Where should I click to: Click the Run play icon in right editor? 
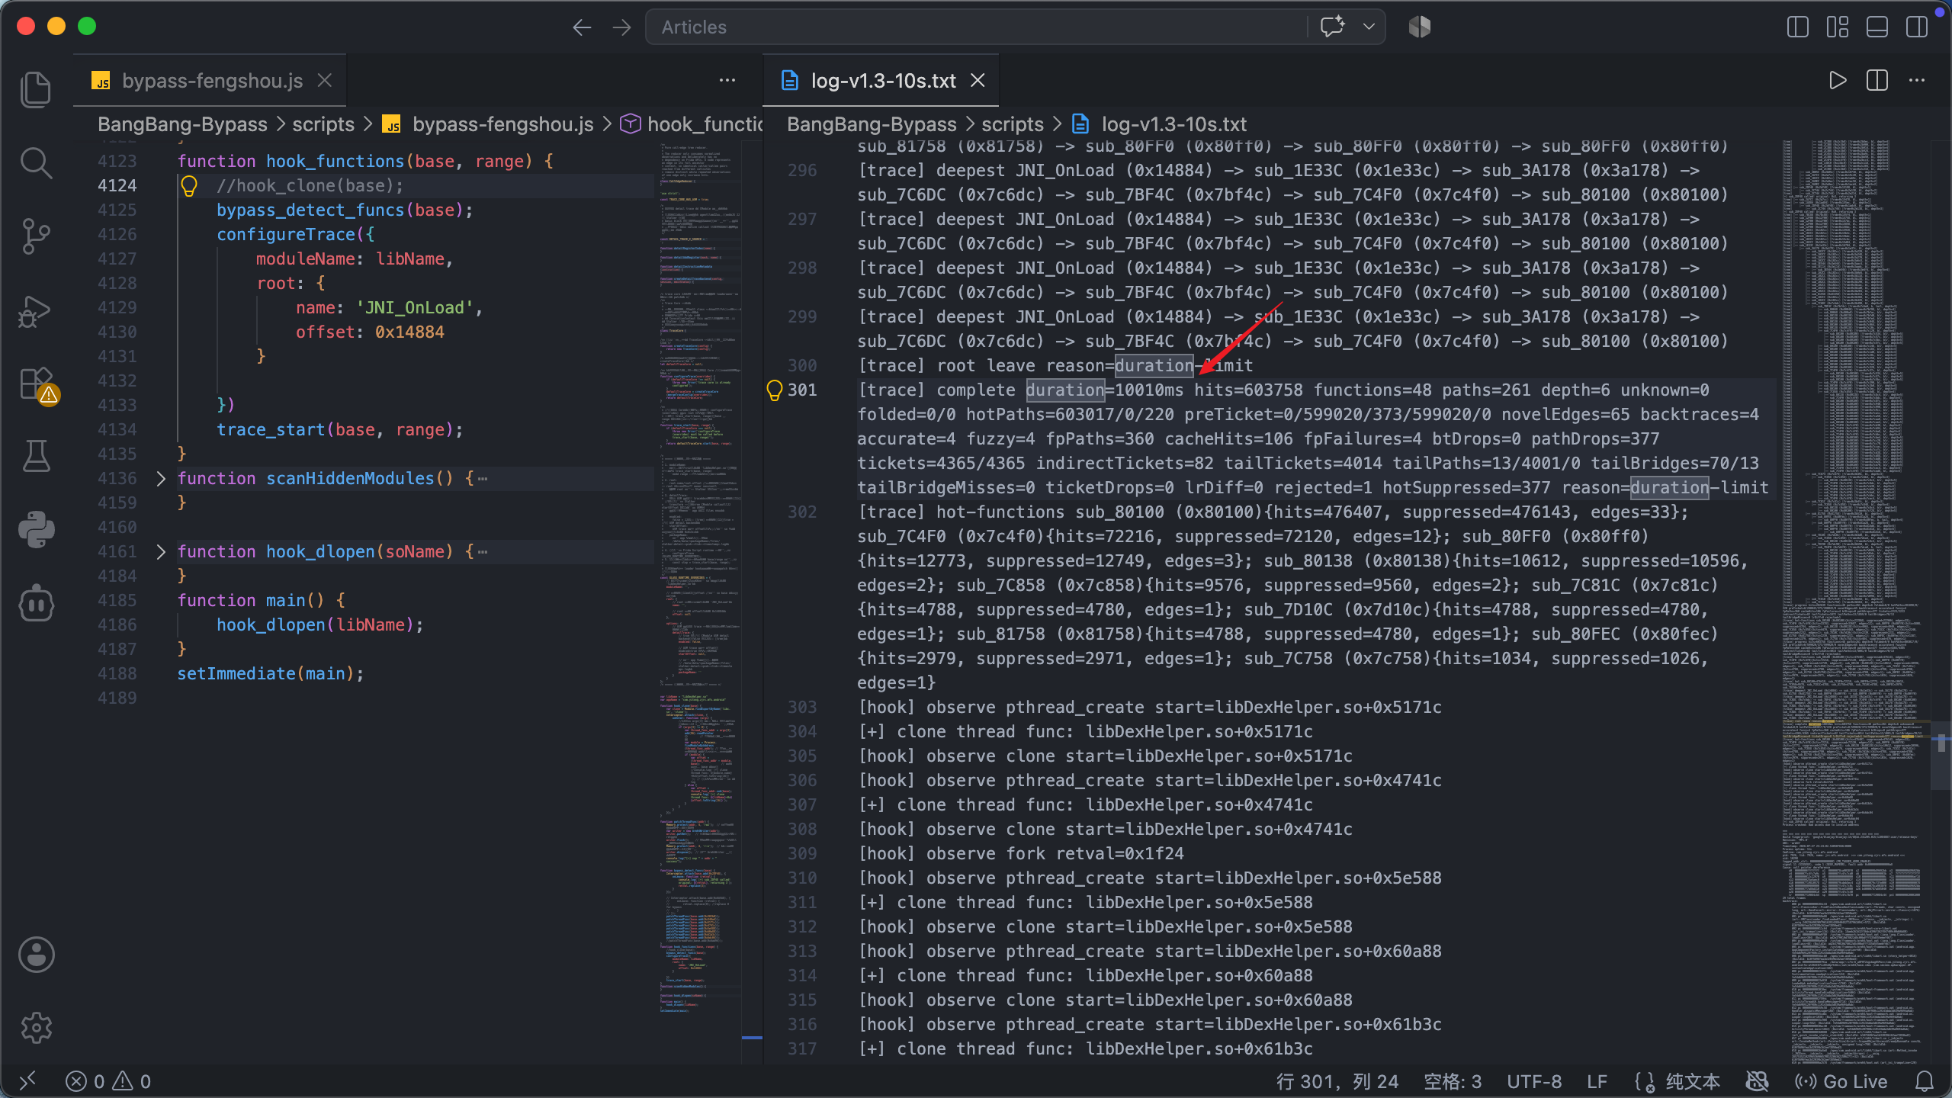[1838, 80]
